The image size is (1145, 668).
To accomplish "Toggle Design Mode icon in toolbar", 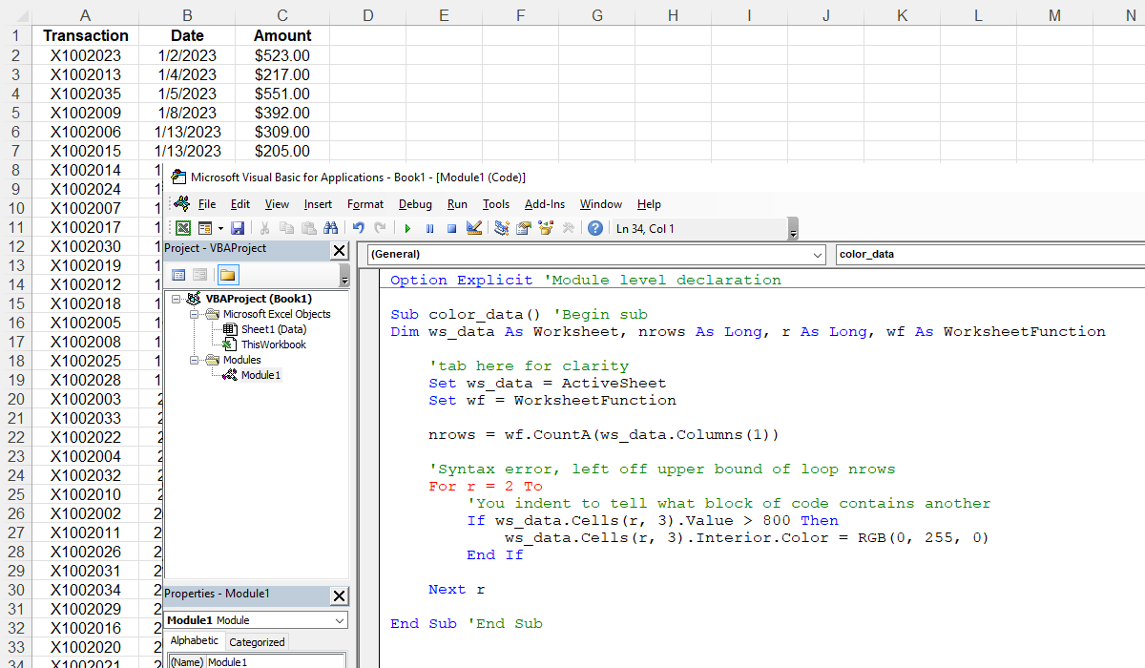I will pos(474,228).
